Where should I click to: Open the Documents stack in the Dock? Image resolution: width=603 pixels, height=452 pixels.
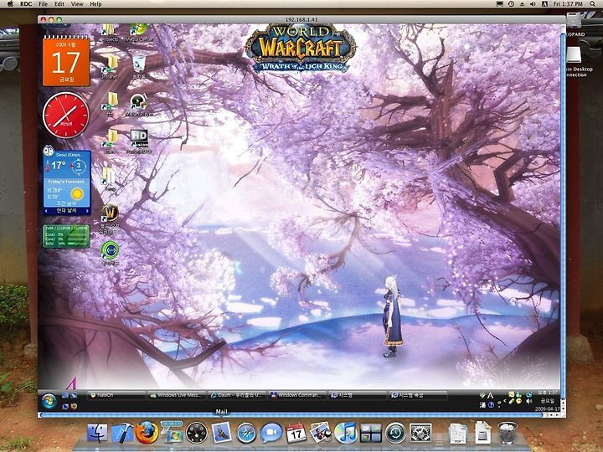pos(457,434)
